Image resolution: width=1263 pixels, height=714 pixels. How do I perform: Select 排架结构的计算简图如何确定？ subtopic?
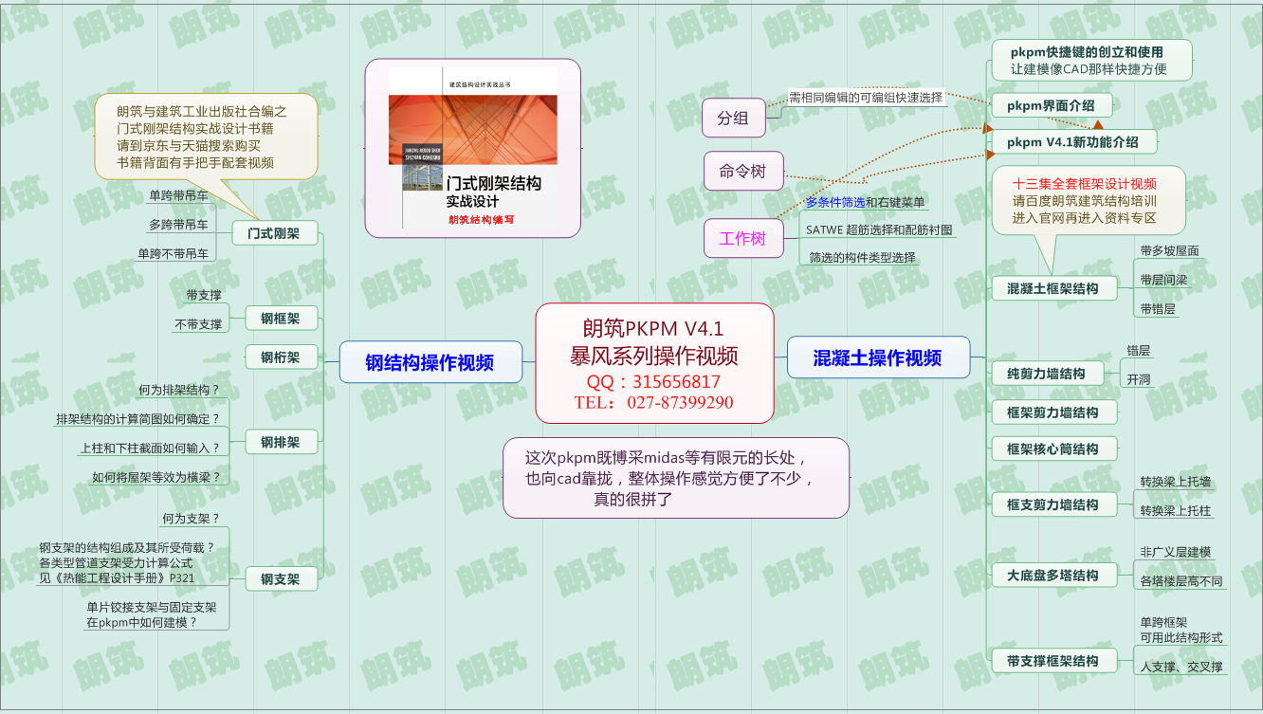coord(137,418)
